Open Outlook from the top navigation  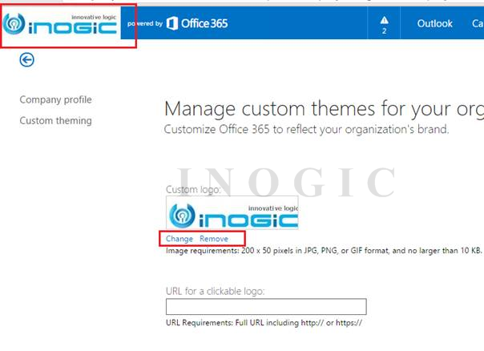[434, 23]
